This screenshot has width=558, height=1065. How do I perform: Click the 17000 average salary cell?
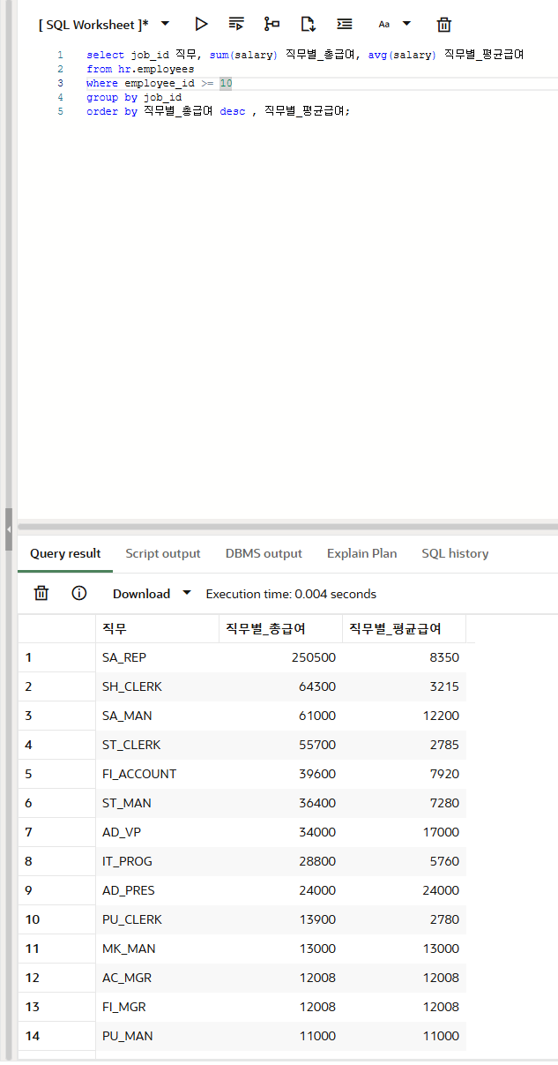tap(404, 832)
